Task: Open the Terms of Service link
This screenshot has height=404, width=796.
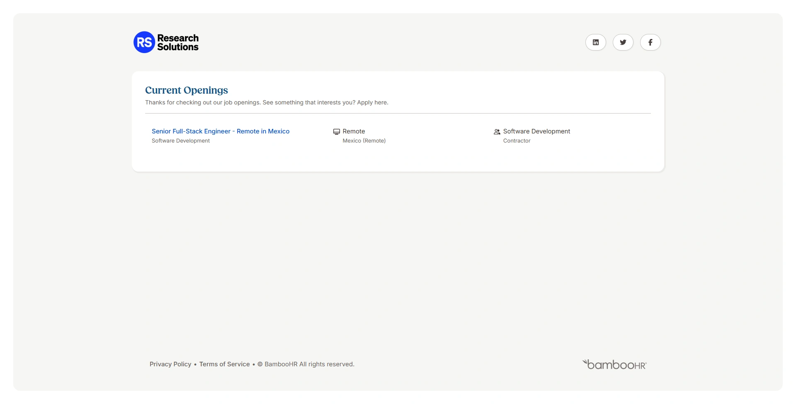Action: coord(224,364)
